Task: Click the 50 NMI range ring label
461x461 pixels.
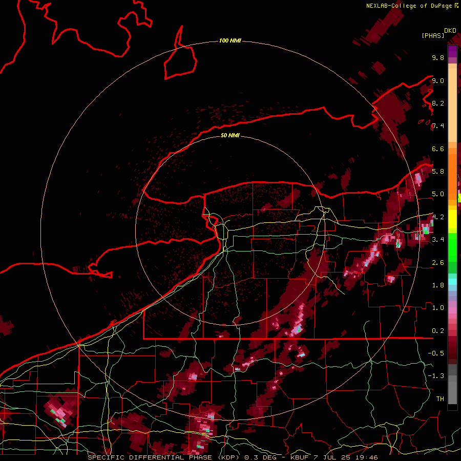Action: click(x=230, y=136)
